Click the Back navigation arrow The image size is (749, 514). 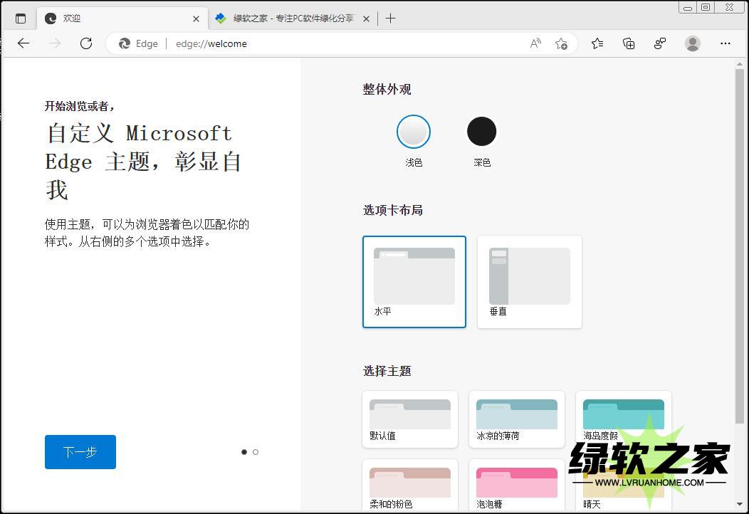point(23,43)
